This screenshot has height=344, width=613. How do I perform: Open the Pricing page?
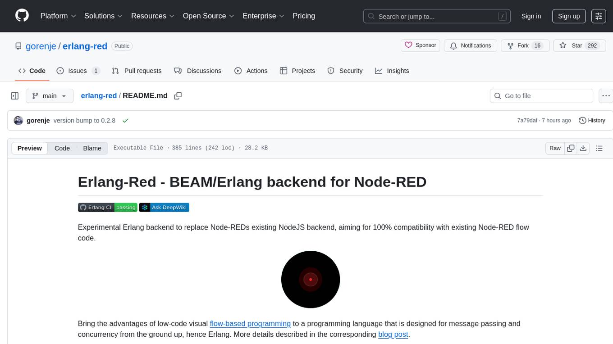click(304, 16)
